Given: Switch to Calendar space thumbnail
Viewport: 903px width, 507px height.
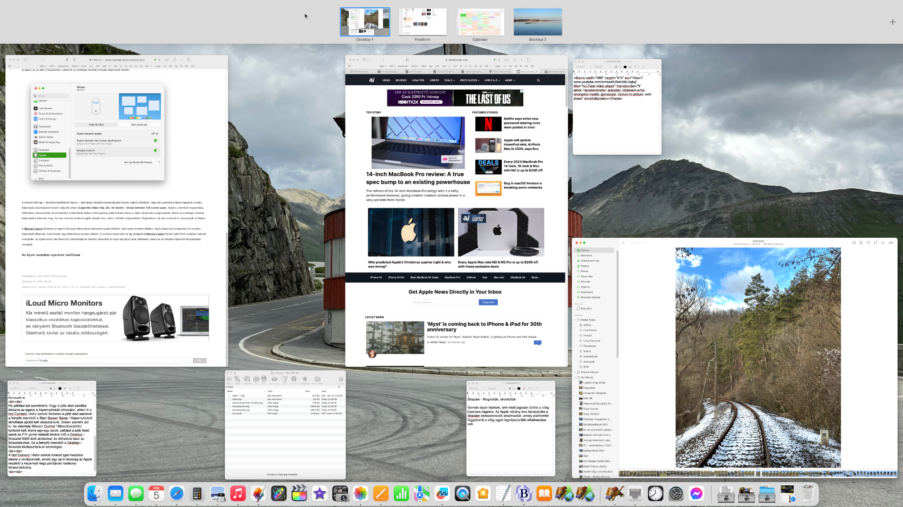Looking at the screenshot, I should (x=480, y=22).
